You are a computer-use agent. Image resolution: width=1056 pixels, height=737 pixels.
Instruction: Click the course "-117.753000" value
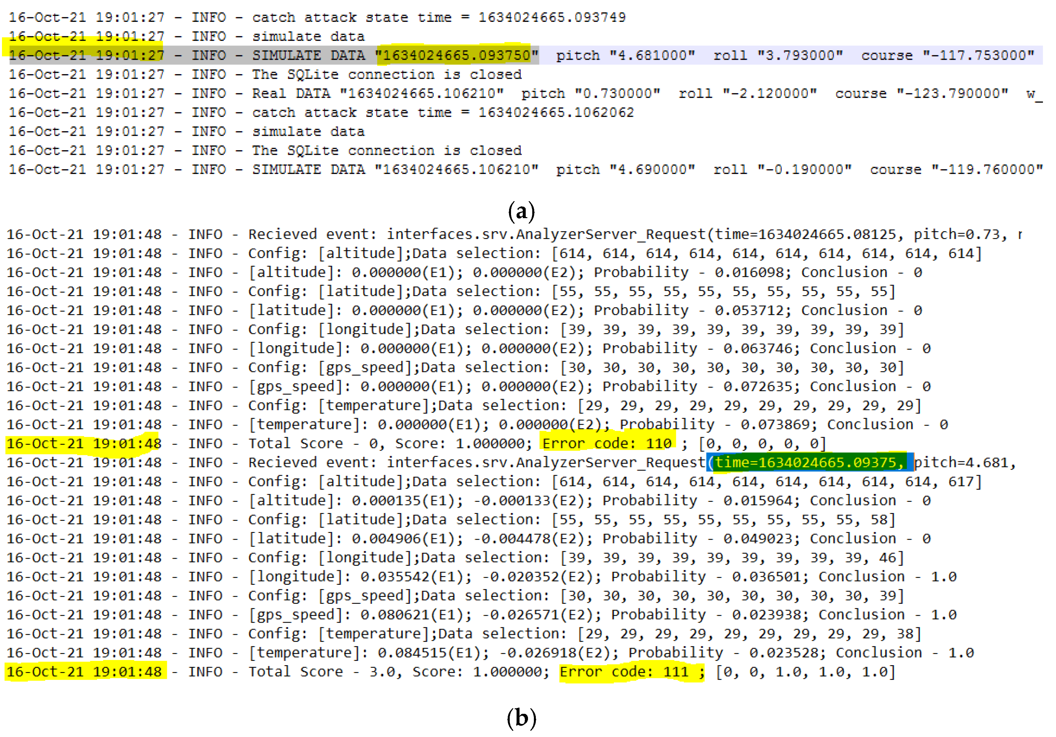(x=978, y=56)
